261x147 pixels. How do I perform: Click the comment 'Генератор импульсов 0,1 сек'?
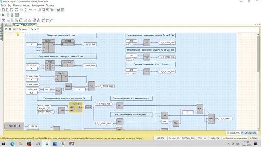(61, 36)
